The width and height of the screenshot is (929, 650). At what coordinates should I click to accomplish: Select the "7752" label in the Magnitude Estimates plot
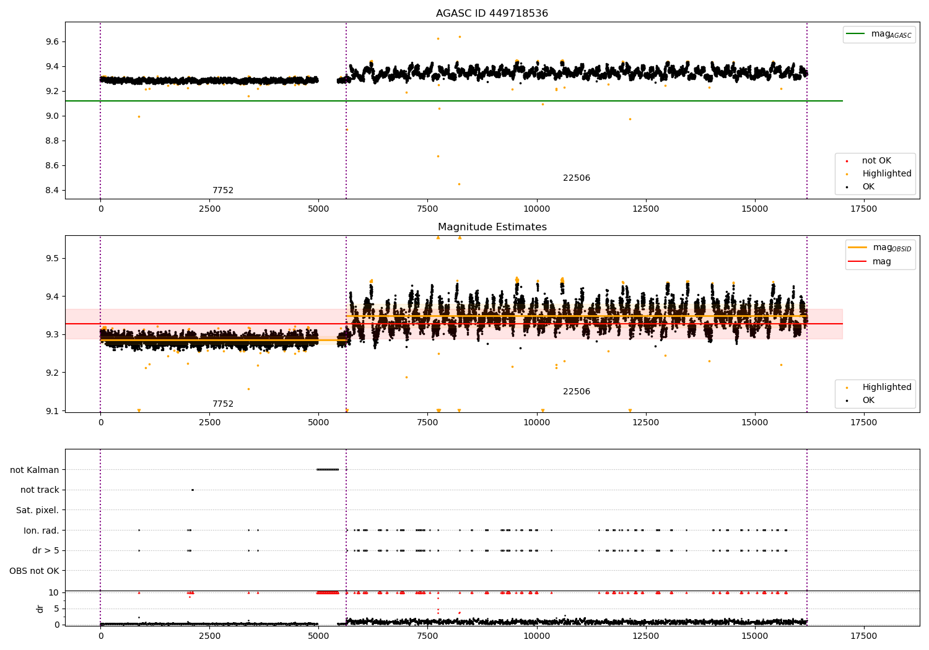click(223, 404)
